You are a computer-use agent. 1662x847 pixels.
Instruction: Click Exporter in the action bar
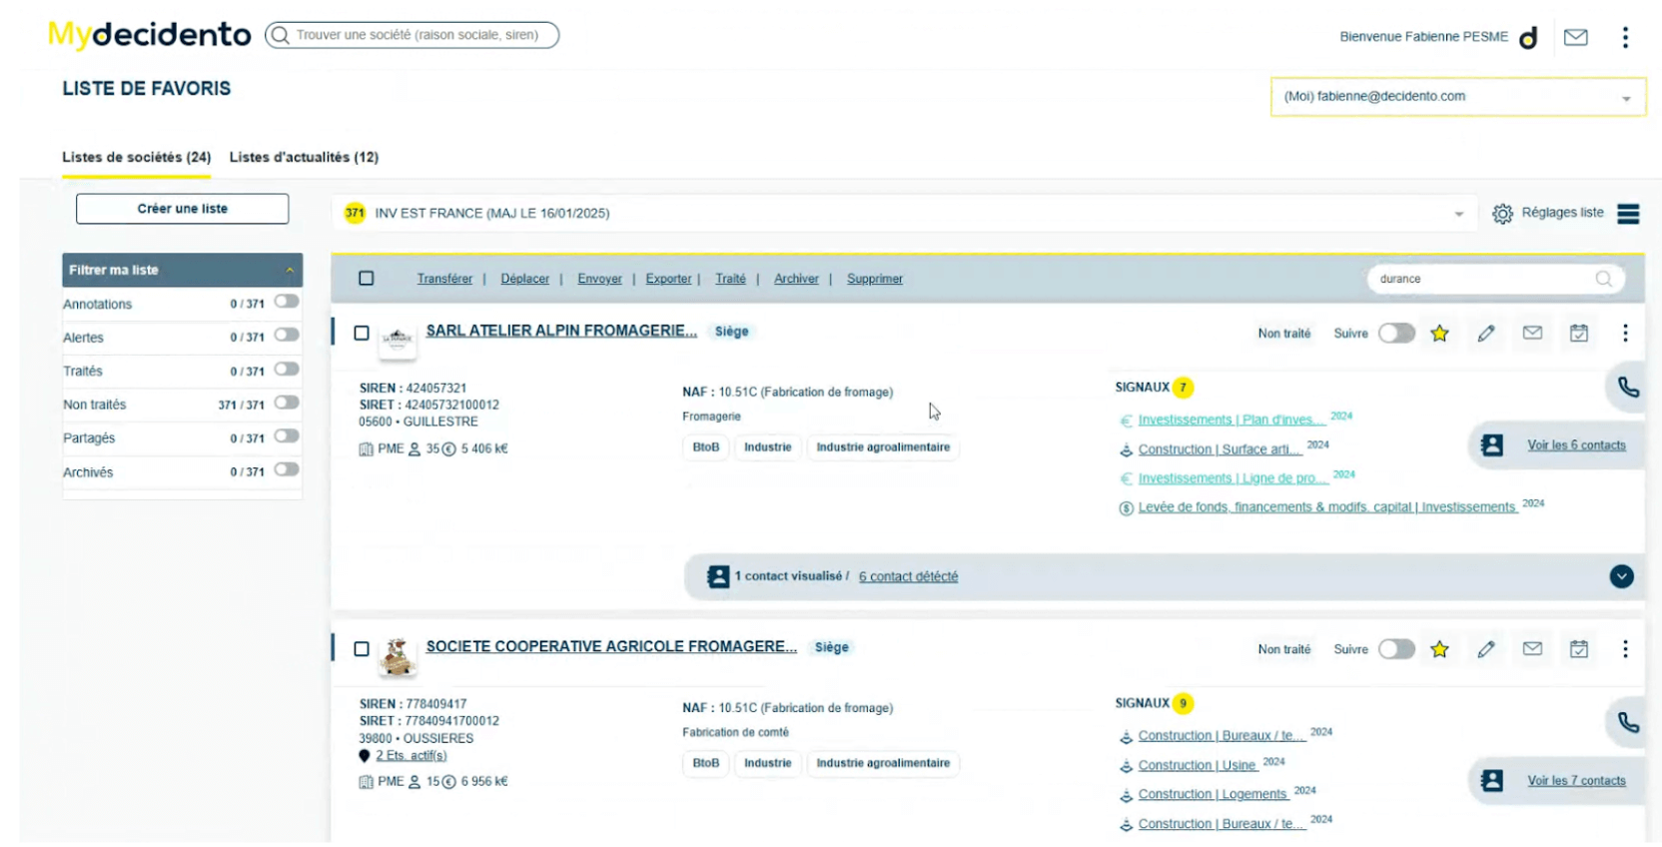pyautogui.click(x=668, y=279)
